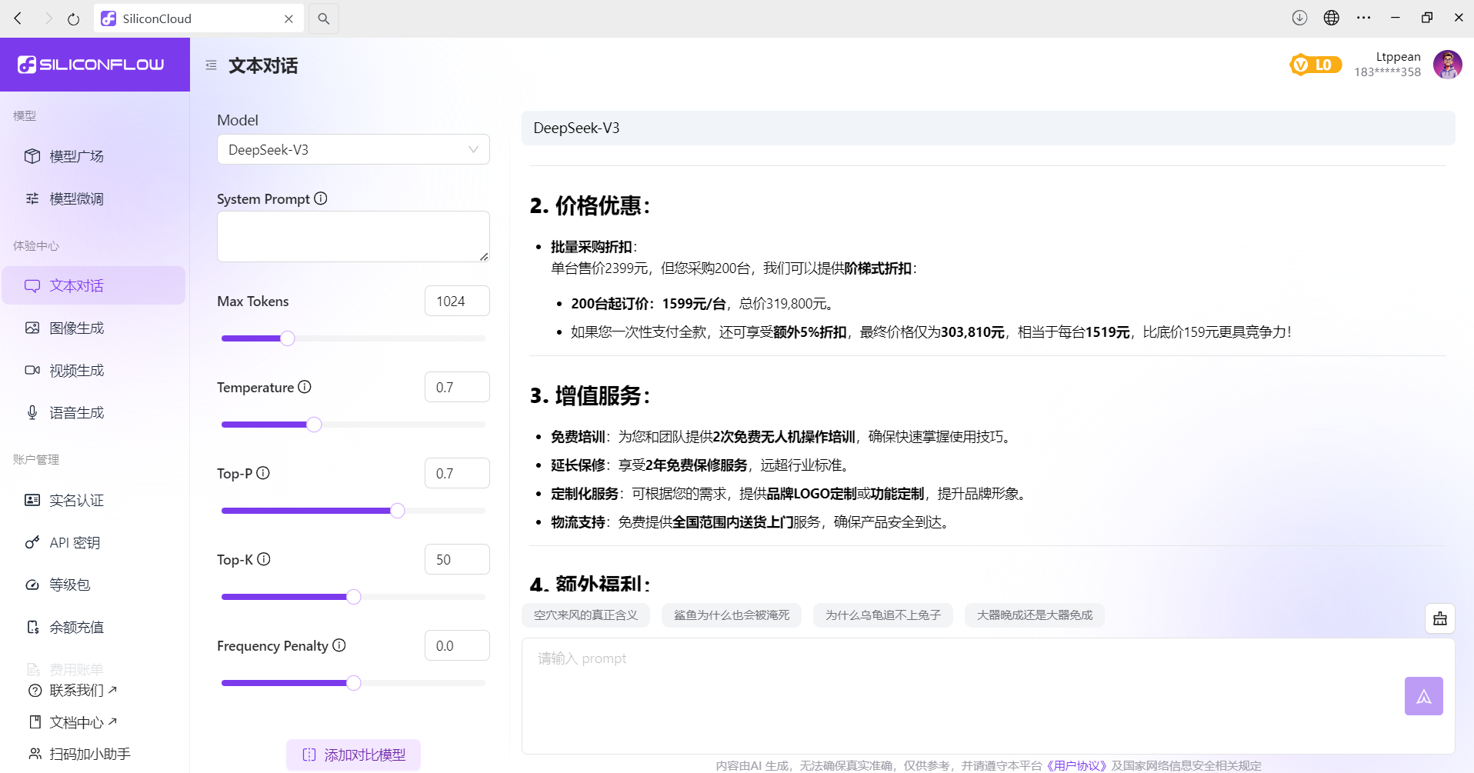Viewport: 1474px width, 773px height.
Task: Click Frequency Penalty info icon
Action: coord(339,645)
